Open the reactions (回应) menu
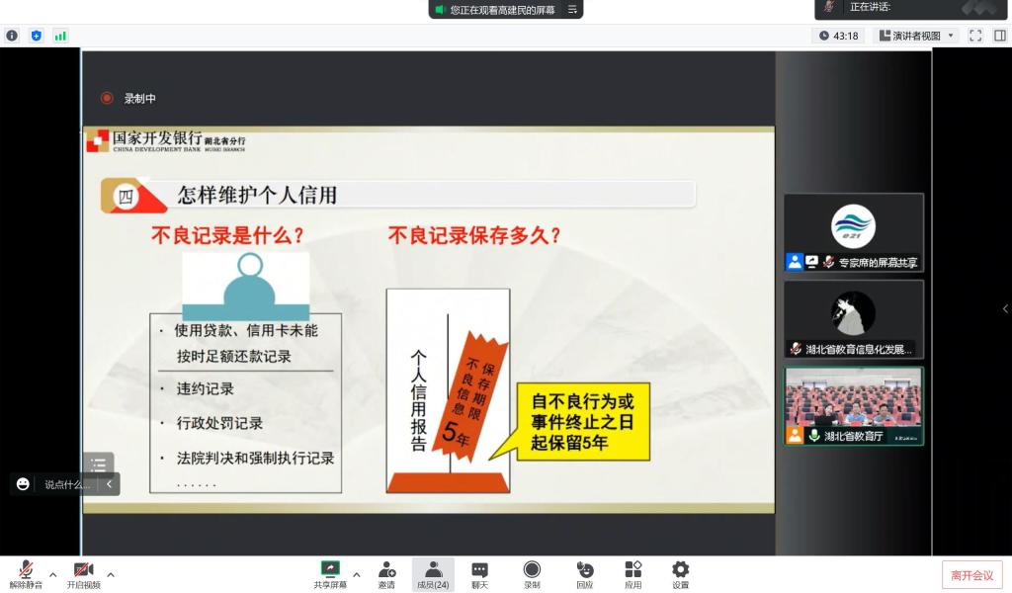1012x593 pixels. pyautogui.click(x=585, y=573)
